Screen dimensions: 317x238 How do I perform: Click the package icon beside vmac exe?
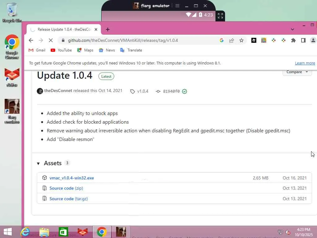click(x=45, y=178)
